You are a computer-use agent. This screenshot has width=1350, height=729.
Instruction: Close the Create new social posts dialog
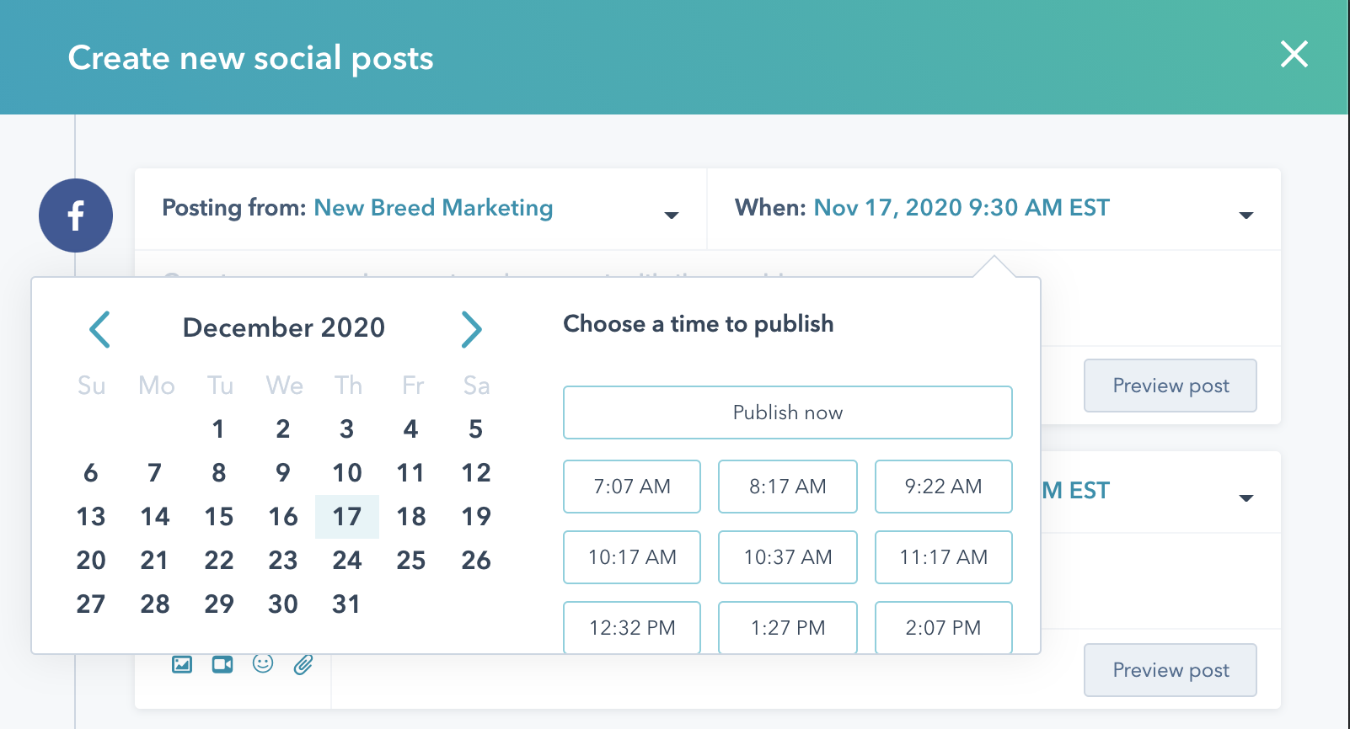point(1294,55)
